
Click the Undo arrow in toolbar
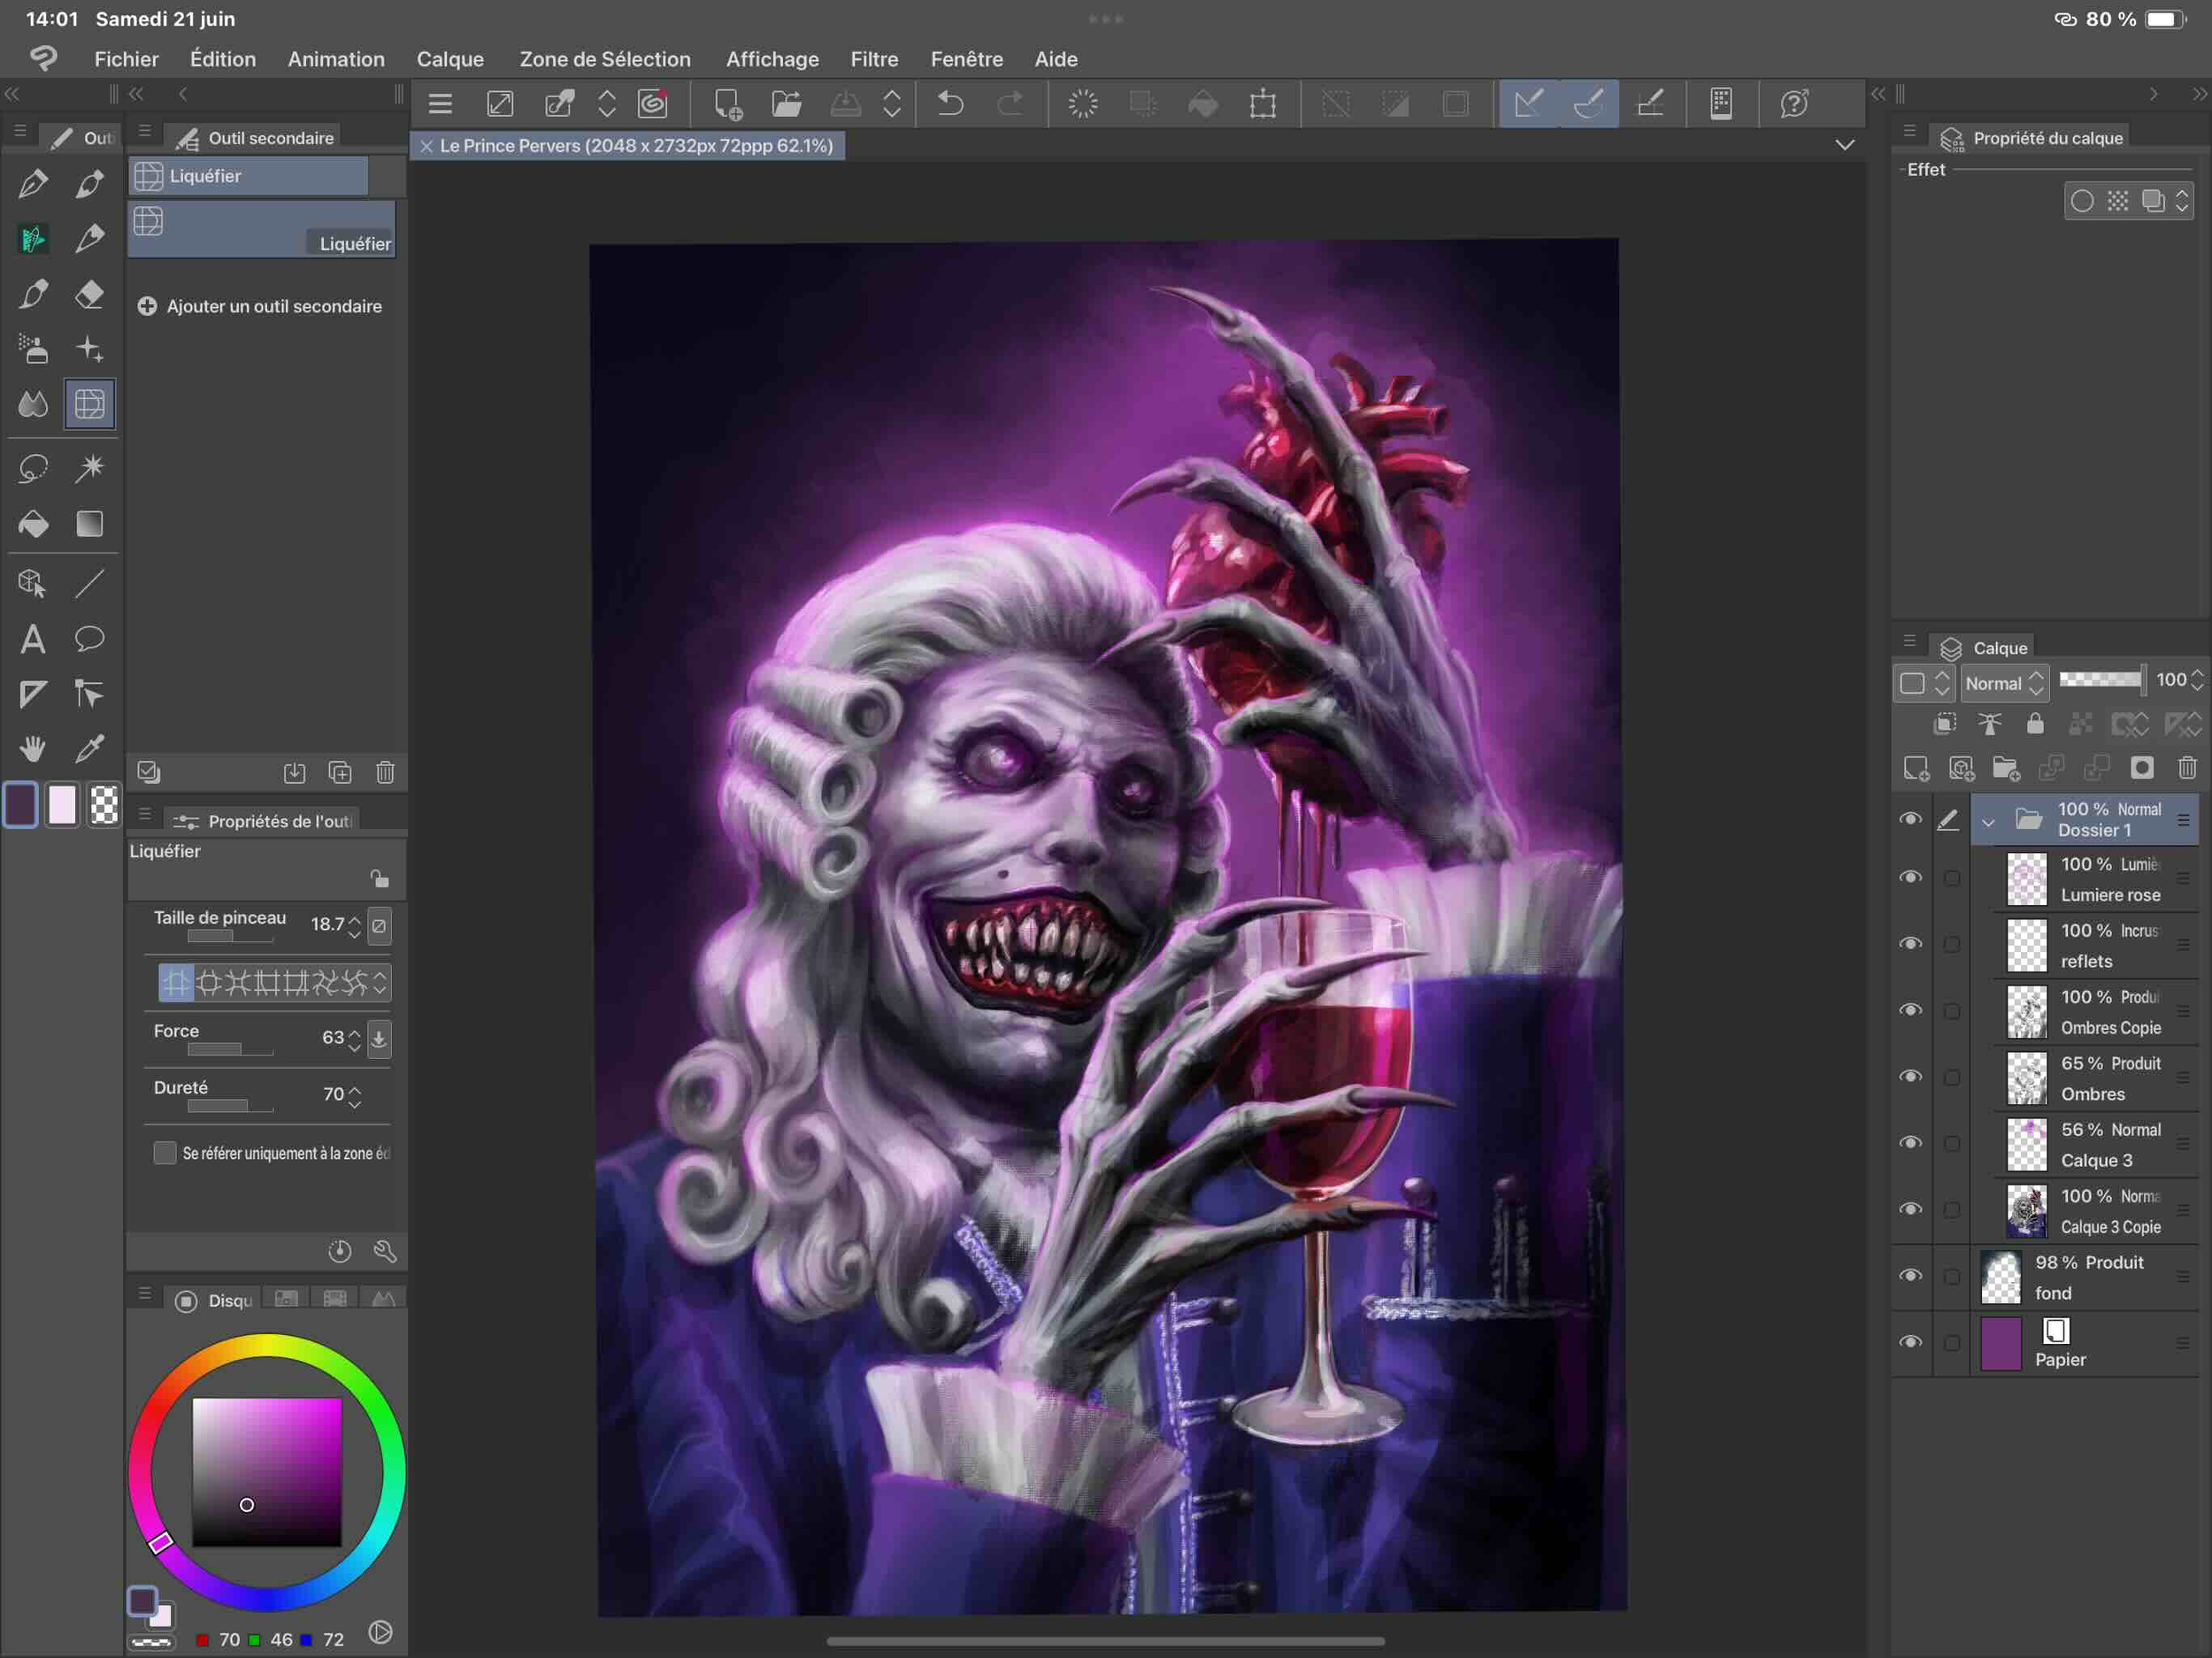[950, 103]
